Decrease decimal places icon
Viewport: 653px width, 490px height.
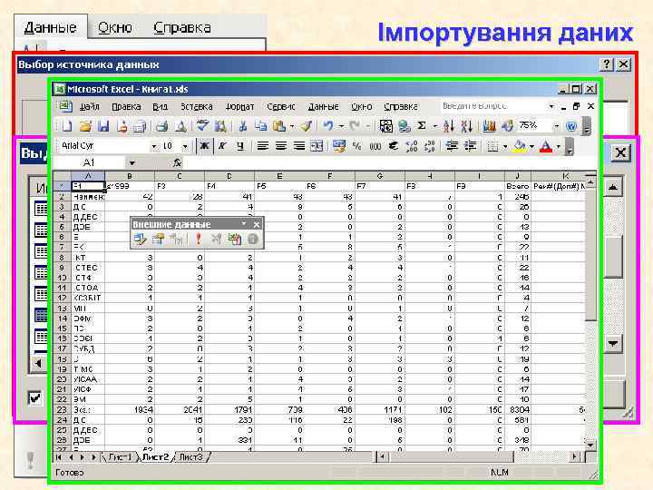(x=429, y=146)
